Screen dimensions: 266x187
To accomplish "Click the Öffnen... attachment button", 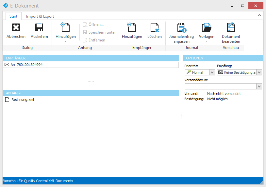I will (93, 24).
